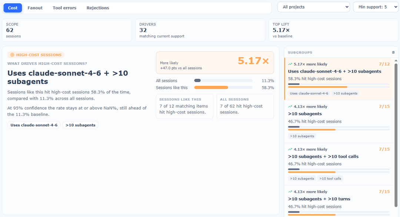
Task: Switch to the Tool errors tab
Action: click(x=64, y=8)
